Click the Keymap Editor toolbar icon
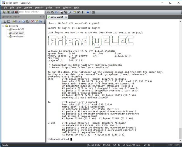Screen dimensions: 182x147 click(79, 12)
